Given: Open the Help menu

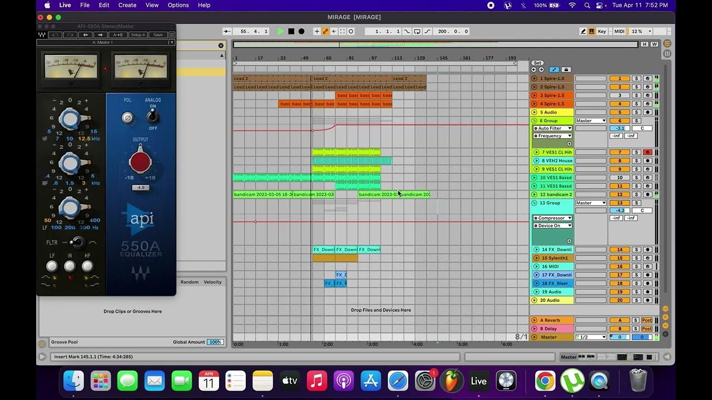Looking at the screenshot, I should click(x=204, y=5).
